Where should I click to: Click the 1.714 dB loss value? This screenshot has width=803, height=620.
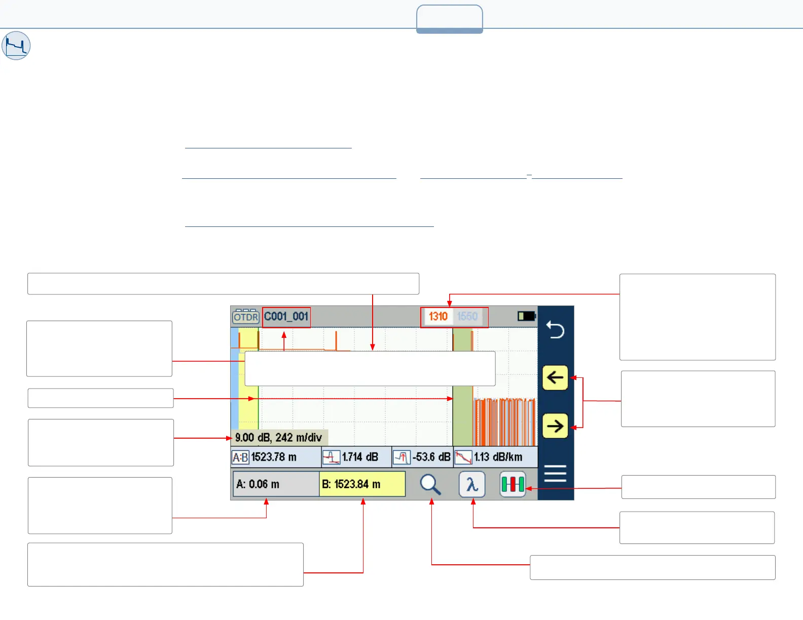tap(360, 457)
